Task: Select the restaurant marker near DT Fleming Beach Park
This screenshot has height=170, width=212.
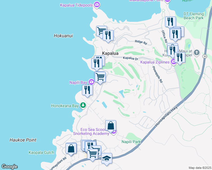Action: (170, 22)
